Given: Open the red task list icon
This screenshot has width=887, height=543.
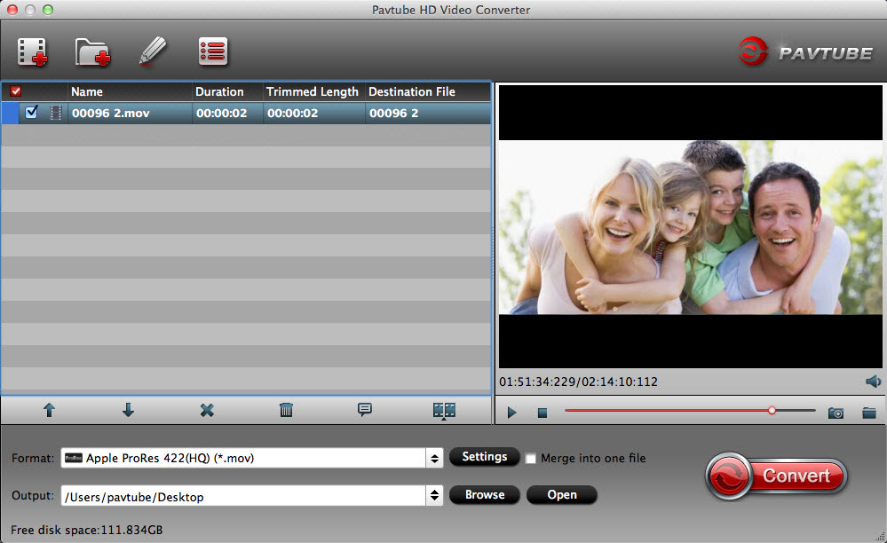Looking at the screenshot, I should point(213,51).
